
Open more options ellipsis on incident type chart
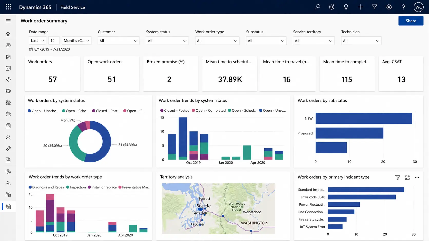click(417, 177)
